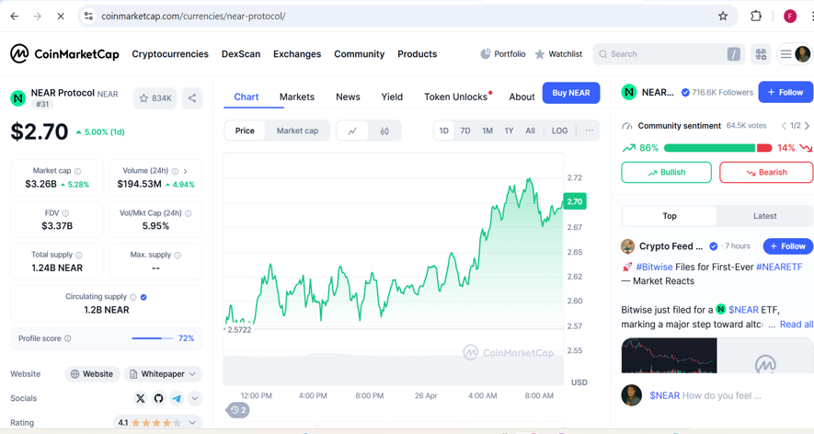This screenshot has width=814, height=434.
Task: Open Watchlist star link
Action: 558,54
